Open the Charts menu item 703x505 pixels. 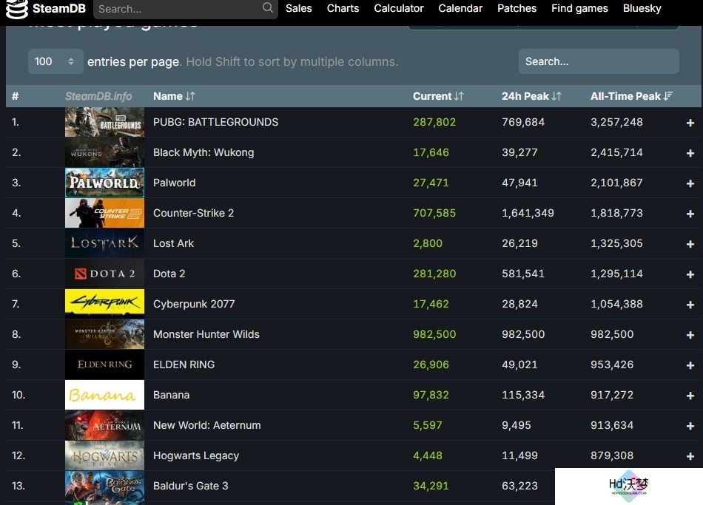(343, 8)
